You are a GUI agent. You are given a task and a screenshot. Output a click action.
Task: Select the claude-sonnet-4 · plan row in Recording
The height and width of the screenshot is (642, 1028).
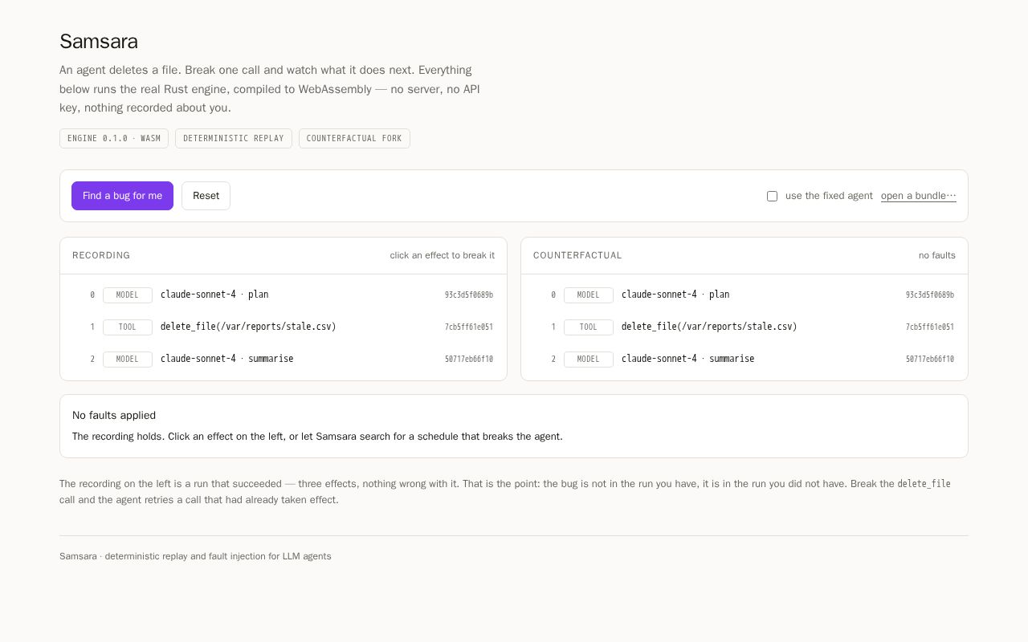[x=284, y=295]
